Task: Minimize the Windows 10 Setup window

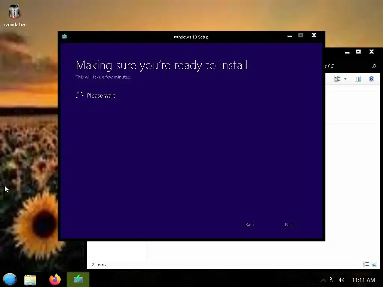Action: coord(290,36)
